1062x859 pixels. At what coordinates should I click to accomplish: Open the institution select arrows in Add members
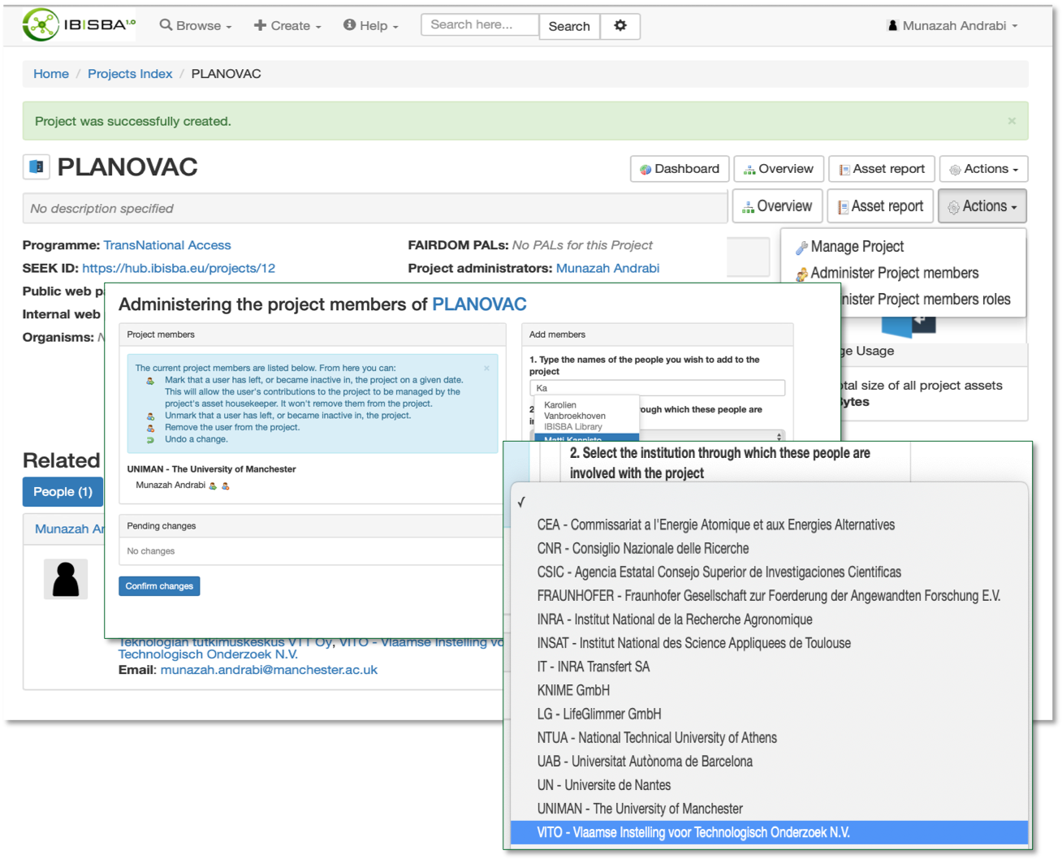779,437
